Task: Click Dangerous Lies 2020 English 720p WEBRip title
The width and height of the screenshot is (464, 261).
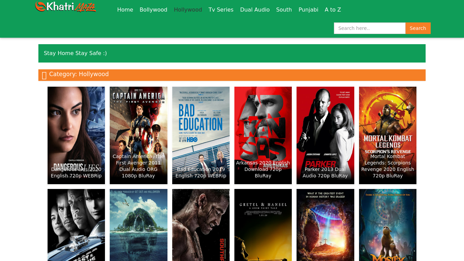Action: (x=76, y=172)
